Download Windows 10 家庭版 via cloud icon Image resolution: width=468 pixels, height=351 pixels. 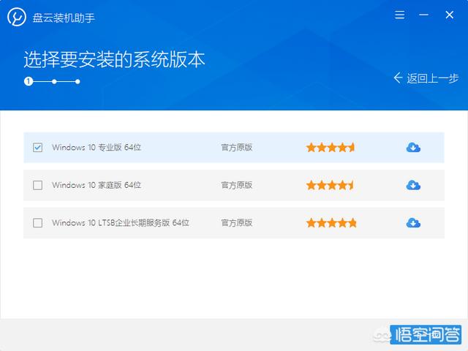[413, 185]
